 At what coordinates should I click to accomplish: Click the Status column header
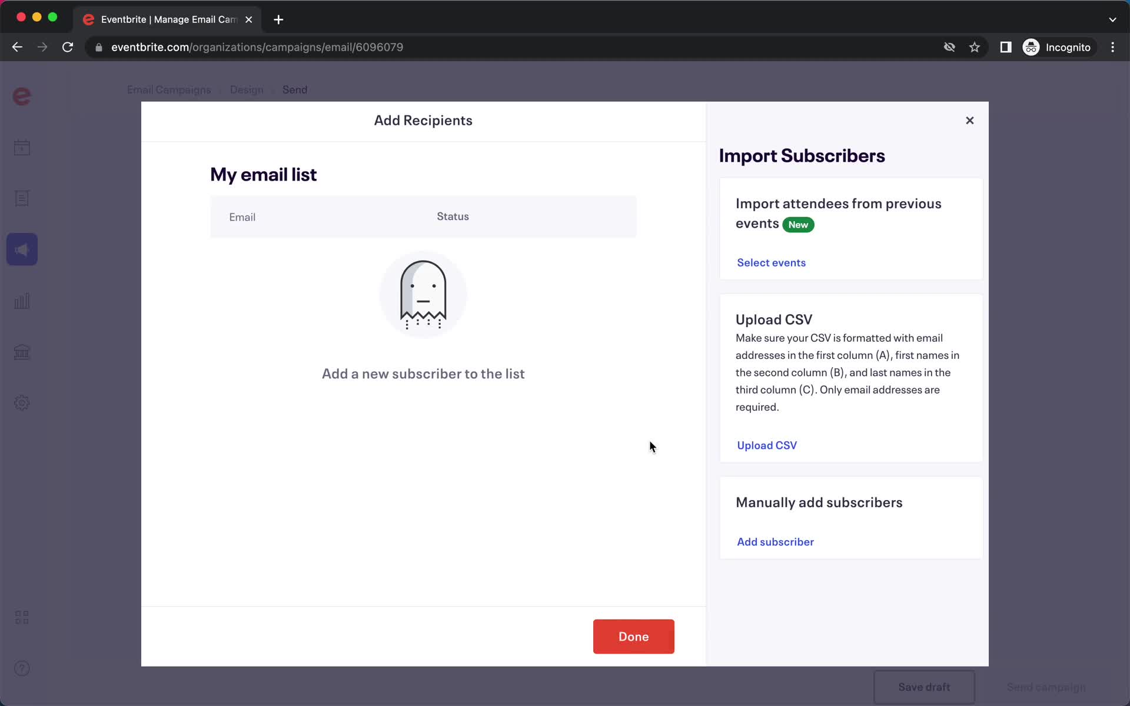coord(453,217)
